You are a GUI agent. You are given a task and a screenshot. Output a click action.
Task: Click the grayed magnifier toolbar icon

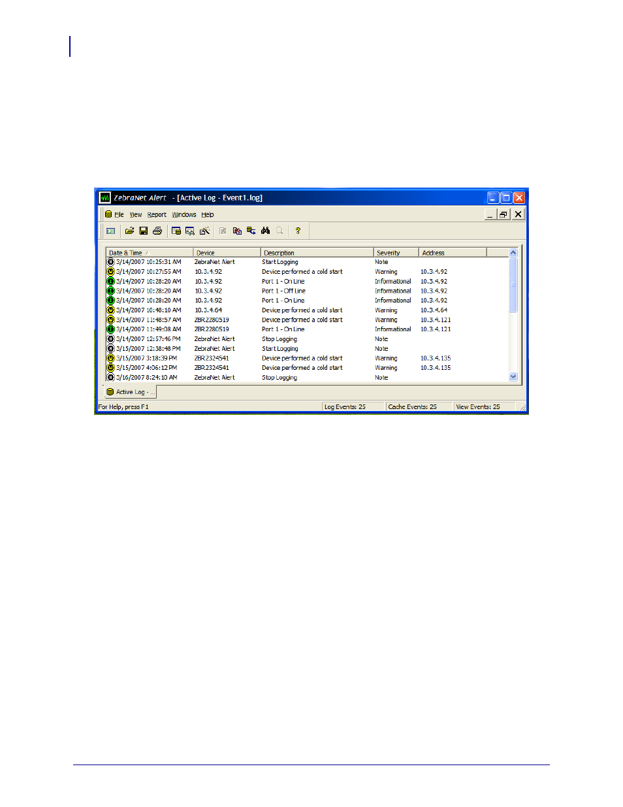click(280, 231)
